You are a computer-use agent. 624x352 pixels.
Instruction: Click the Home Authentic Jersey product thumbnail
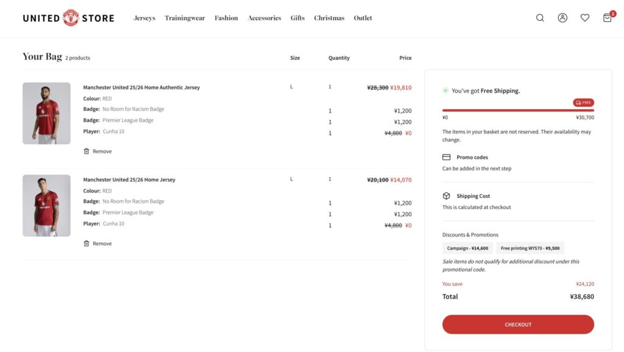point(46,113)
